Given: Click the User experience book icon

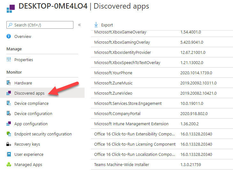Looking at the screenshot, I should pos(9,154).
